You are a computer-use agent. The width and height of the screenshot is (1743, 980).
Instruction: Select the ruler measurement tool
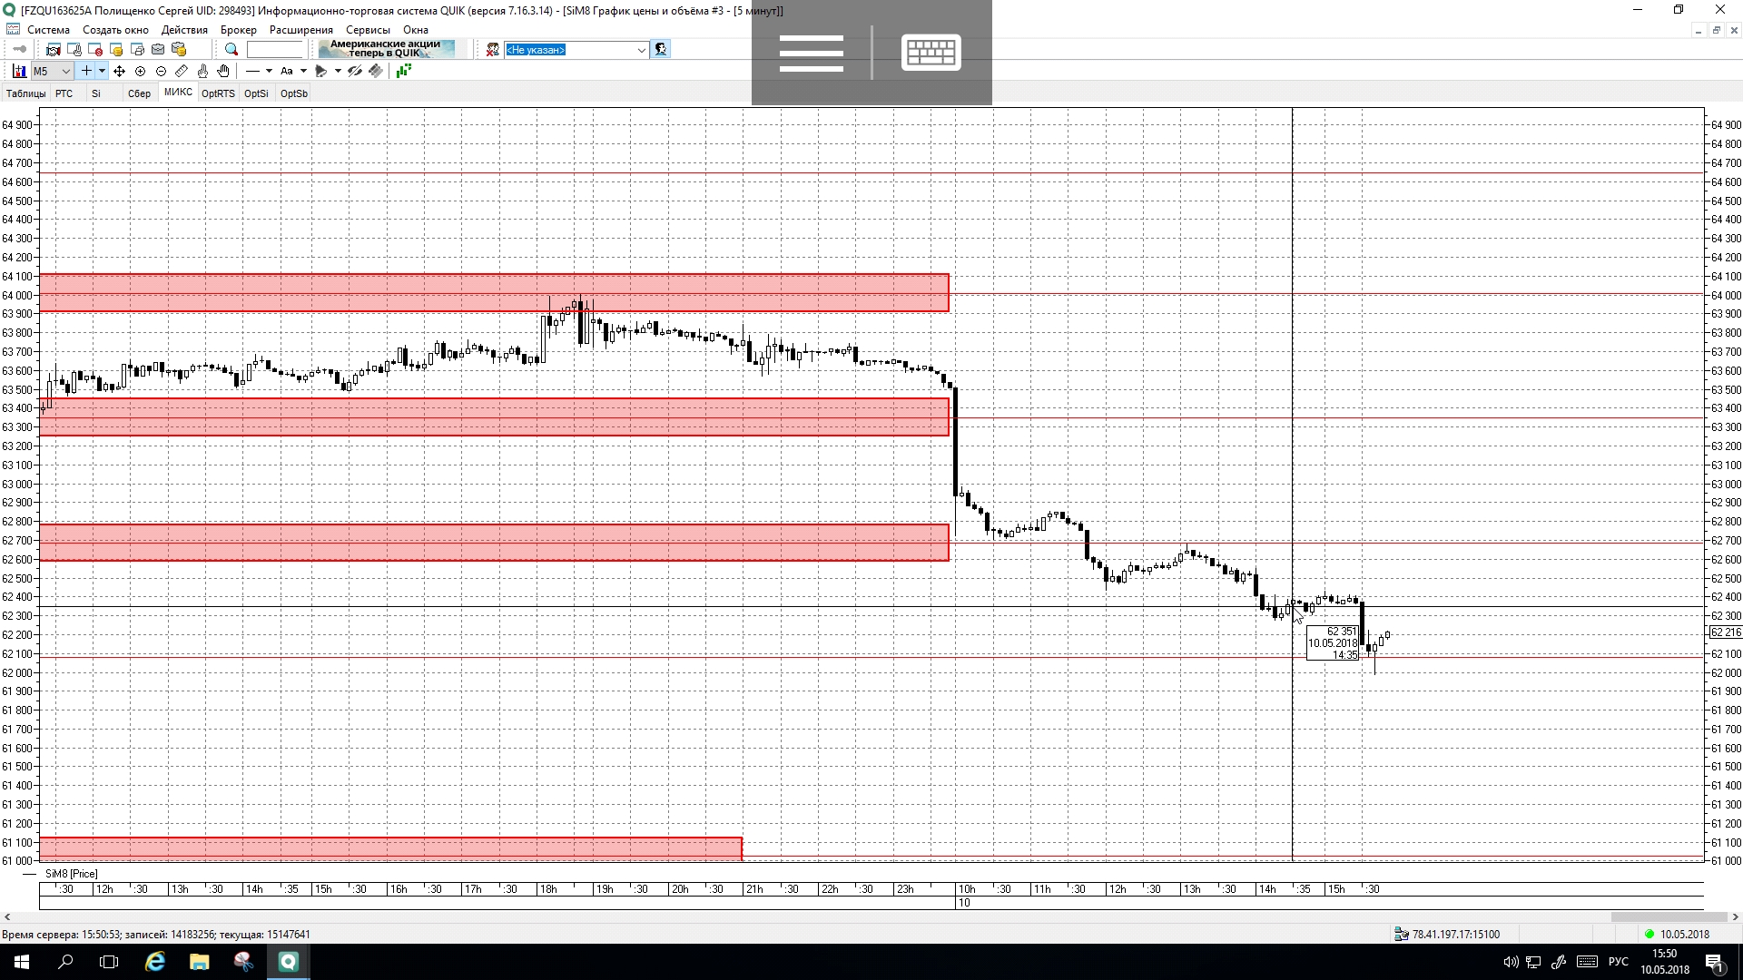point(182,71)
